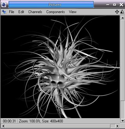This screenshot has width=125, height=129.
Task: Minimize the Pictures window
Action: click(108, 5)
